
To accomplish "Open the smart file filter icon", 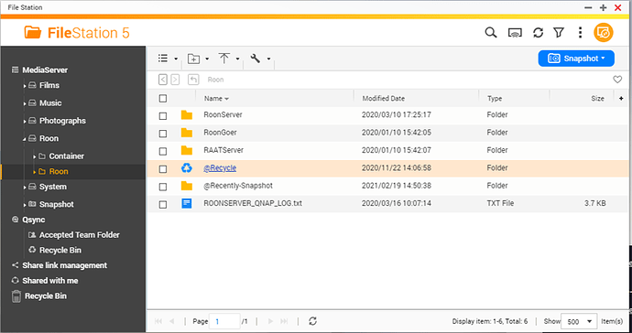I will pos(559,33).
